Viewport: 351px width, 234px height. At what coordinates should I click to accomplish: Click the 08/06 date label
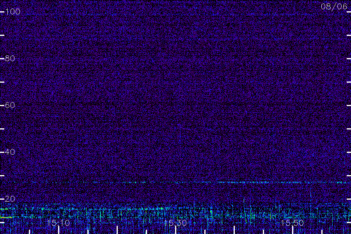(x=334, y=7)
